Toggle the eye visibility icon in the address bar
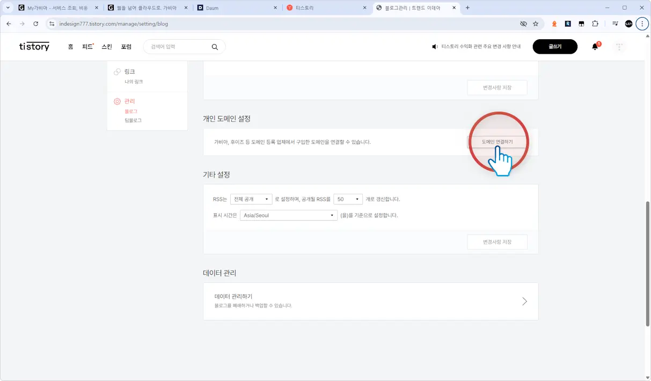651x381 pixels. click(523, 24)
